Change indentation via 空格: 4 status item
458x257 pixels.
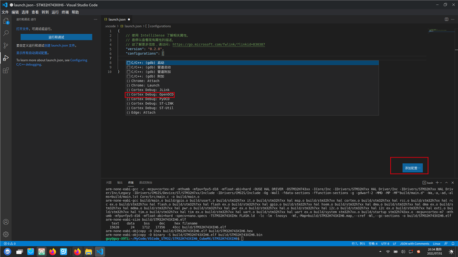pyautogui.click(x=373, y=244)
